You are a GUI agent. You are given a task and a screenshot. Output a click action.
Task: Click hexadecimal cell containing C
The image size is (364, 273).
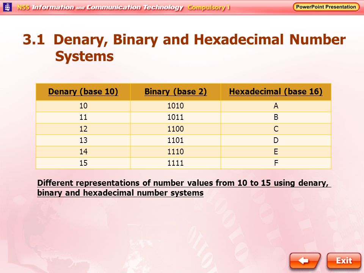(276, 129)
